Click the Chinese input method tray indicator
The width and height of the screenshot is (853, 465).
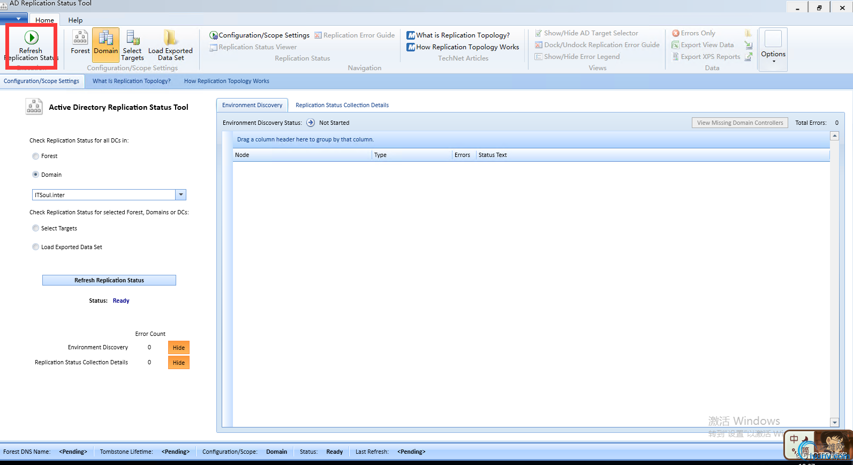point(794,439)
